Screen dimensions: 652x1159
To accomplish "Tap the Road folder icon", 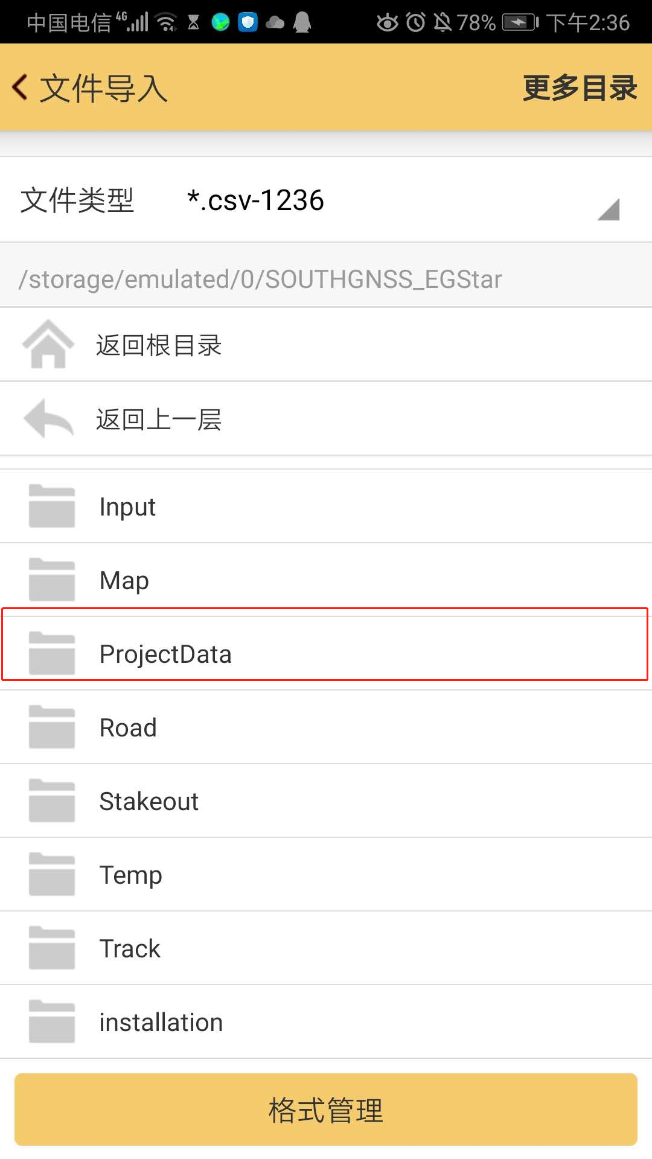I will (52, 727).
